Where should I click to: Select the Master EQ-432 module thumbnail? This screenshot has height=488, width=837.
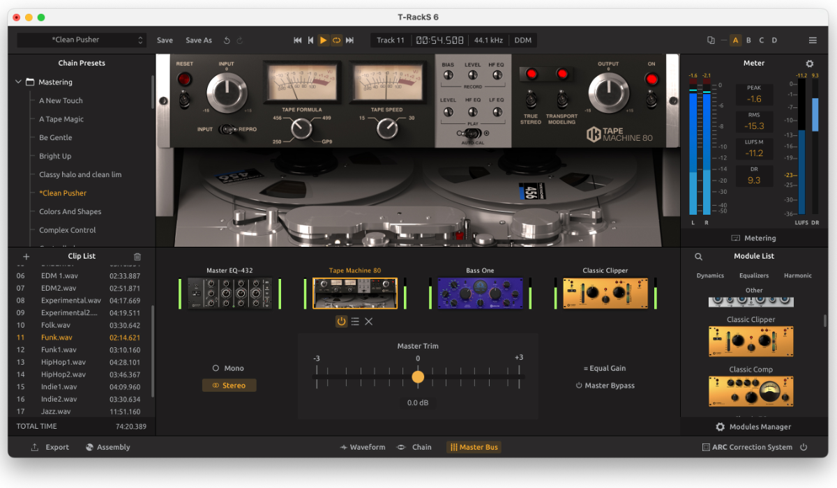tap(229, 293)
